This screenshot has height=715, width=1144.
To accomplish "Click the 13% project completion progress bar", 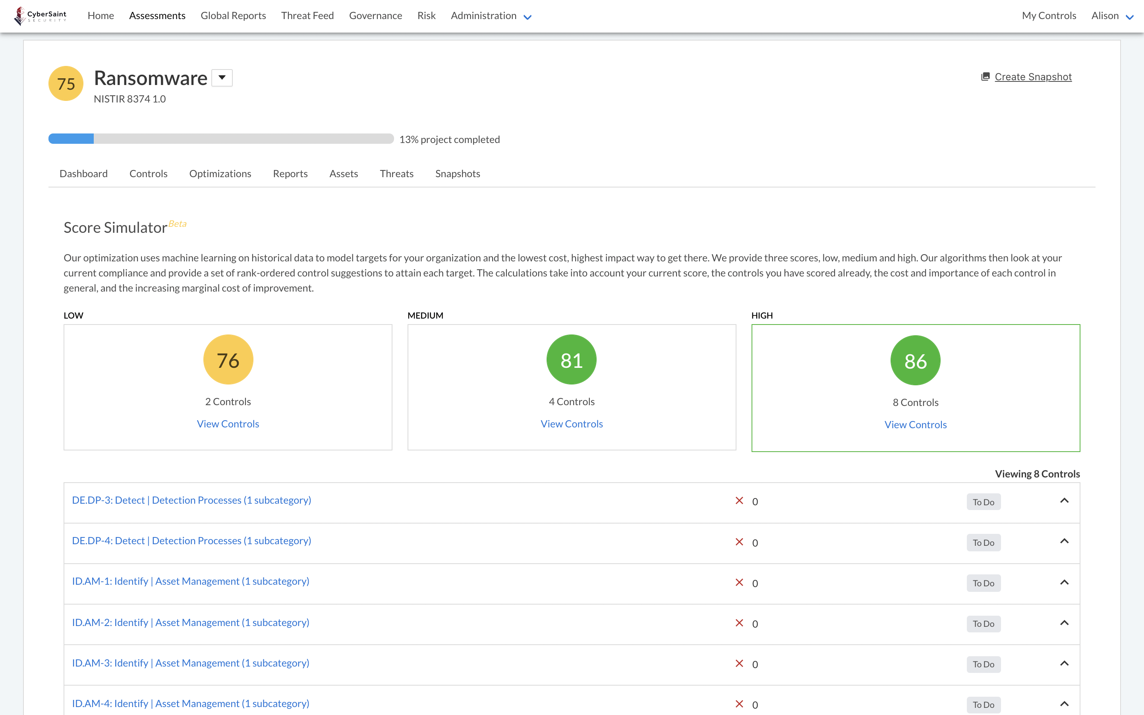I will (x=221, y=139).
